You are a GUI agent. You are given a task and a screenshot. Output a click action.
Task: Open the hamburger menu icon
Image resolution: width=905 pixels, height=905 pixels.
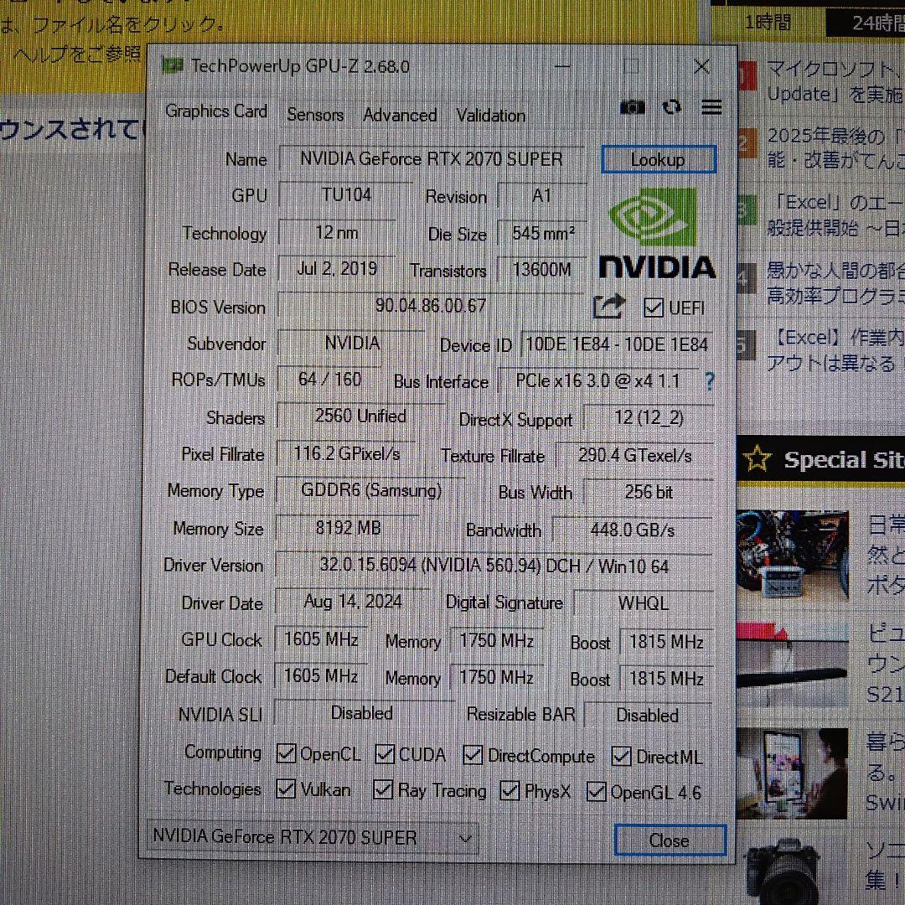click(711, 107)
